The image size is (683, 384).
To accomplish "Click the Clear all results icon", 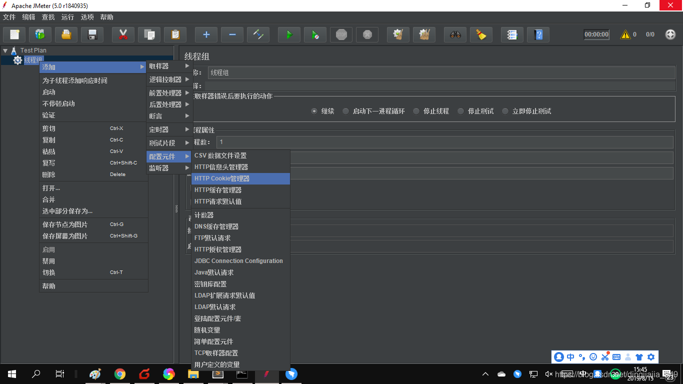I will [x=424, y=34].
